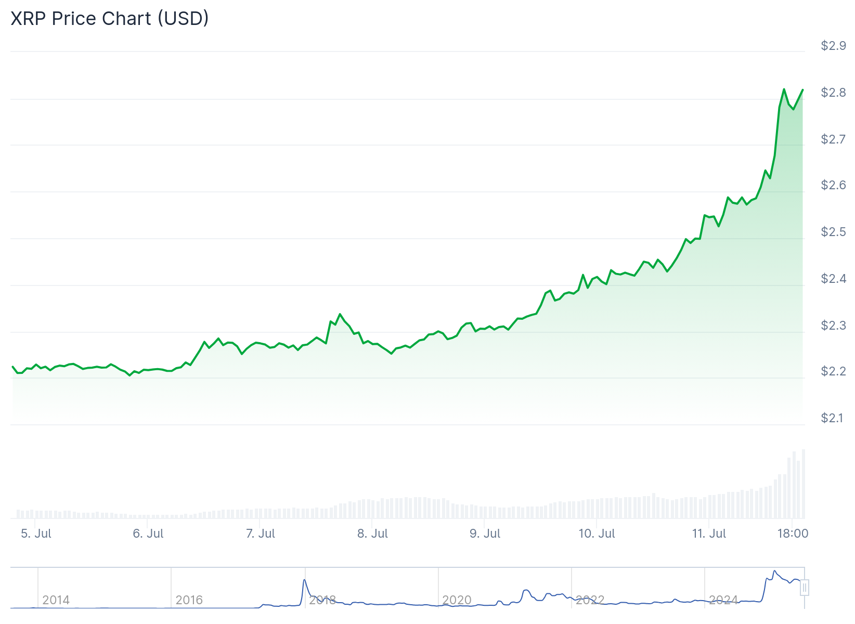Click the 18:00 time label
The image size is (855, 624).
click(x=793, y=534)
